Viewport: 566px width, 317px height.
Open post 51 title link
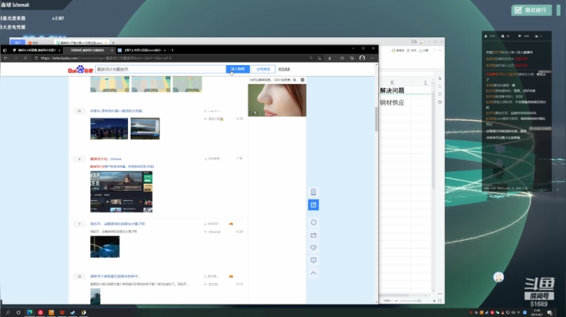pyautogui.click(x=116, y=111)
